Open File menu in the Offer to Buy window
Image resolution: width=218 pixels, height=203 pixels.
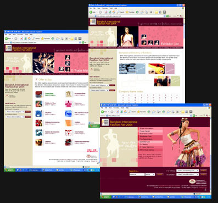coord(6,35)
